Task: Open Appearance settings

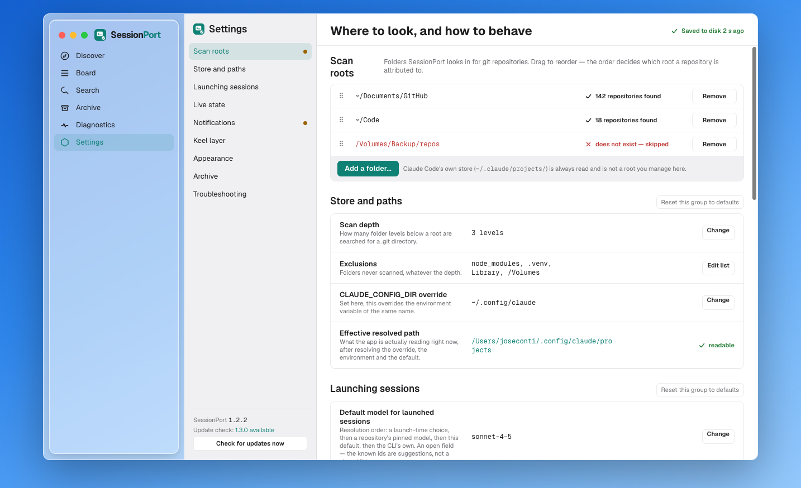Action: 250,159
